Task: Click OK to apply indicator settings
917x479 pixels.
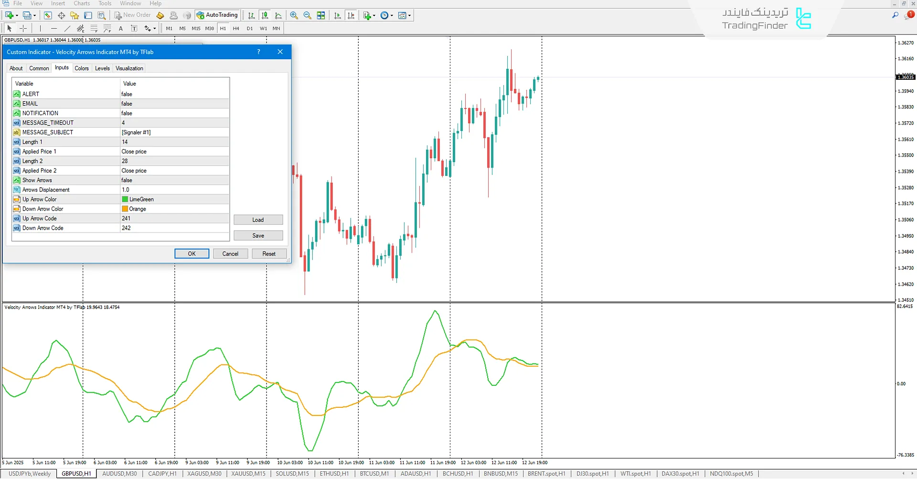Action: pyautogui.click(x=192, y=253)
